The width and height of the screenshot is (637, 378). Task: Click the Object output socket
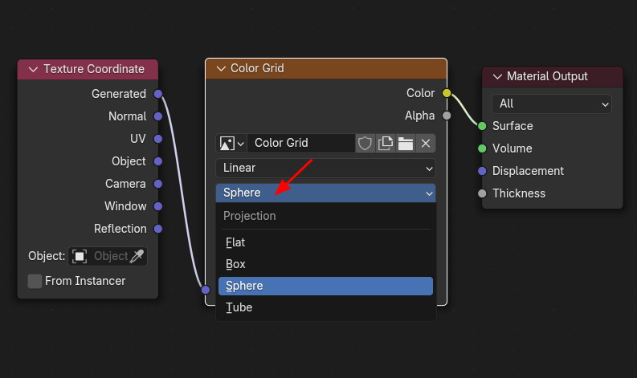click(158, 161)
